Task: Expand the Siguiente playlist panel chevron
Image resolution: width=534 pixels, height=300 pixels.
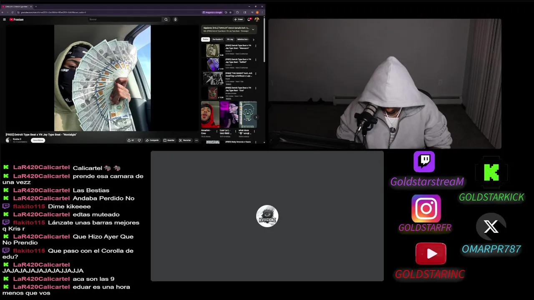Action: click(253, 30)
